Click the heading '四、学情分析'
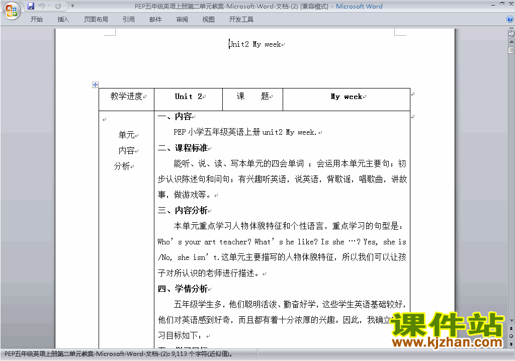Screen dimensions: 515x361 pos(183,289)
